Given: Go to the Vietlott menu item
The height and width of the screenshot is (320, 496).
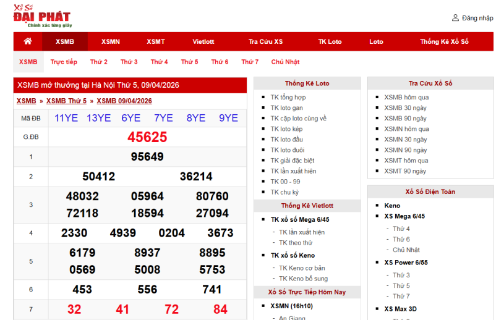Looking at the screenshot, I should 203,41.
